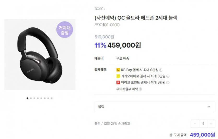Open help tooltip next to 카카오페이 benefit
Screen dimensions: 218x139
pos(168,76)
